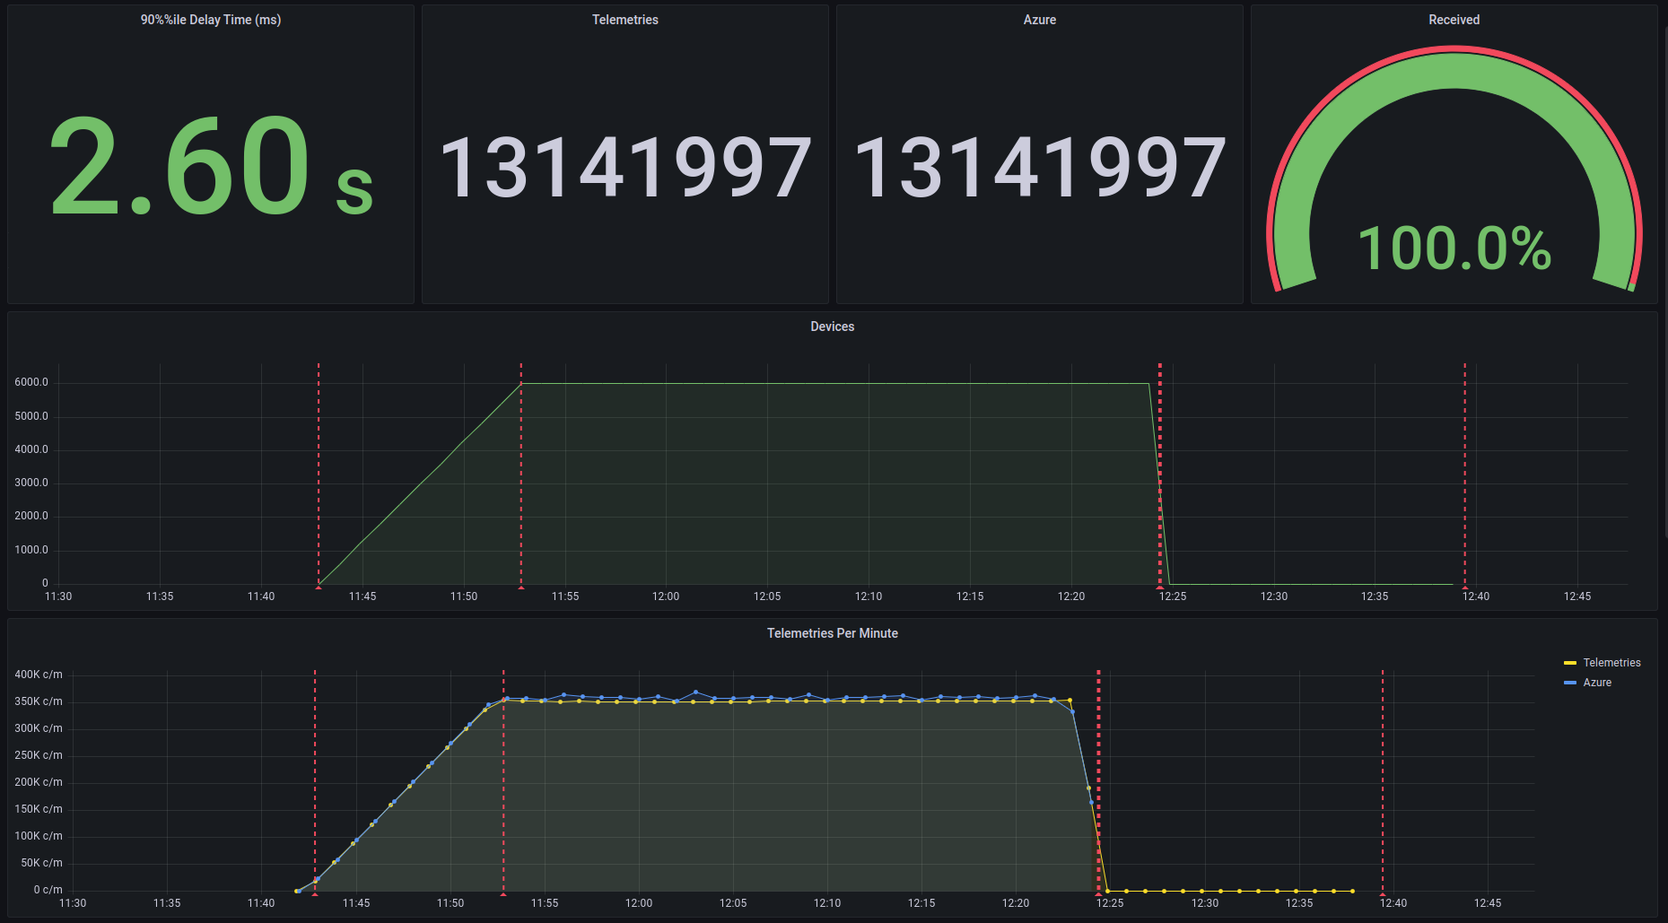Click the 100.0% gauge value
The width and height of the screenshot is (1668, 923).
click(1454, 248)
